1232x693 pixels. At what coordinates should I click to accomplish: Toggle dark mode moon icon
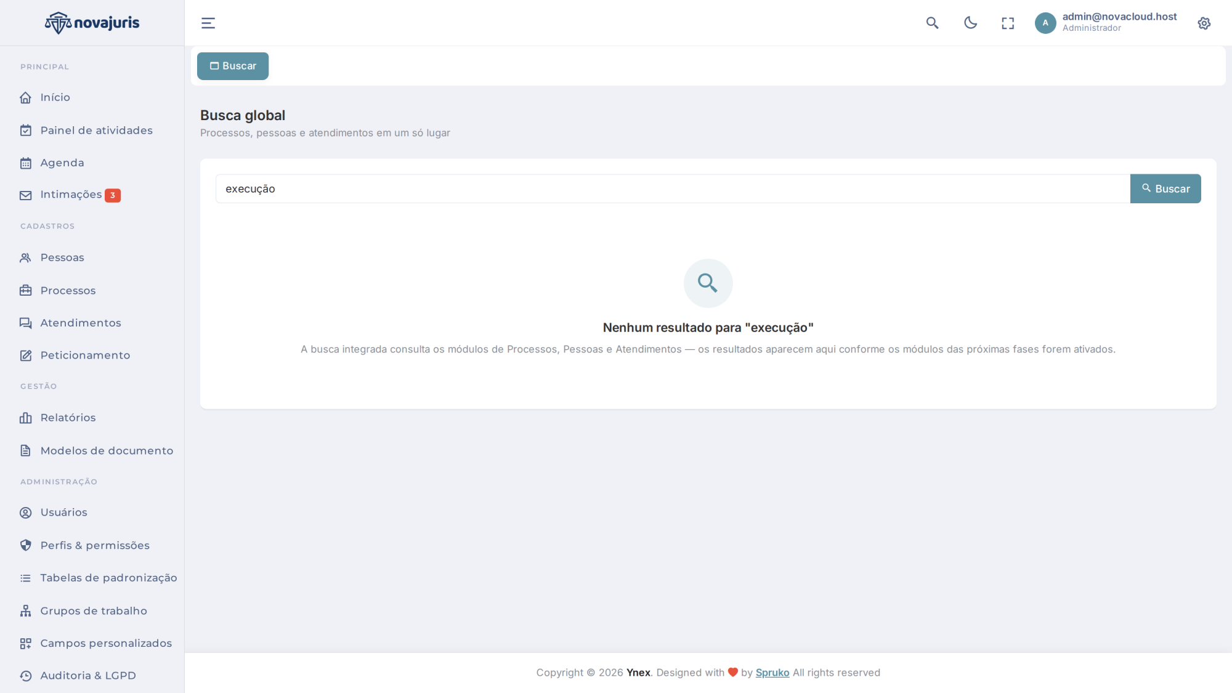970,23
